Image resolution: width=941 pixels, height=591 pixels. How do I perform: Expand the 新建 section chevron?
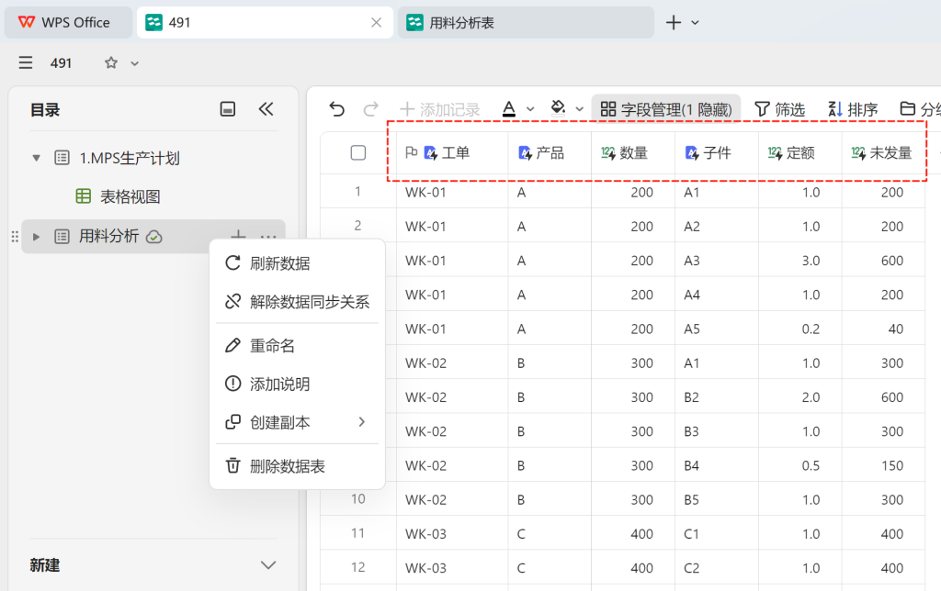tap(268, 565)
